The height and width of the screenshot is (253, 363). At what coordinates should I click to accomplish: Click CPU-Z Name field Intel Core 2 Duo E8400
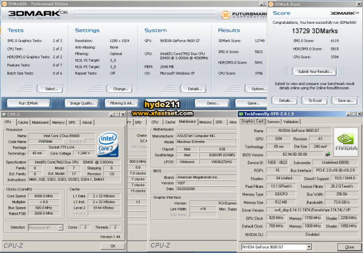61,136
